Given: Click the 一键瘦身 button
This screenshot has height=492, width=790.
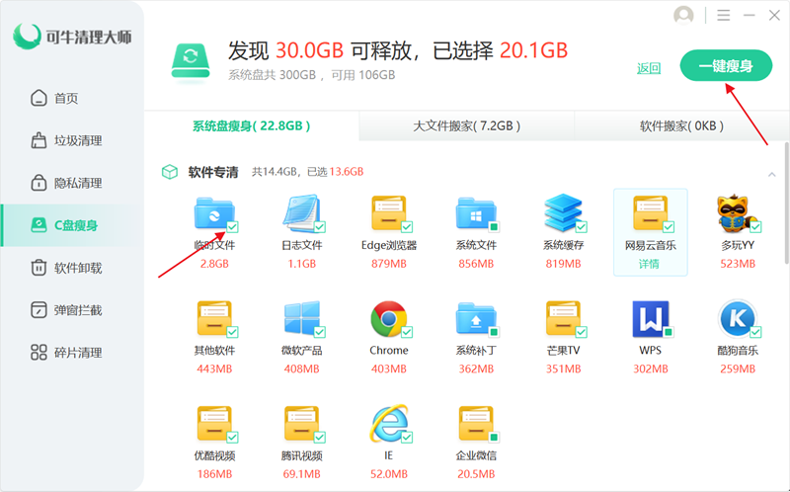Looking at the screenshot, I should point(726,65).
